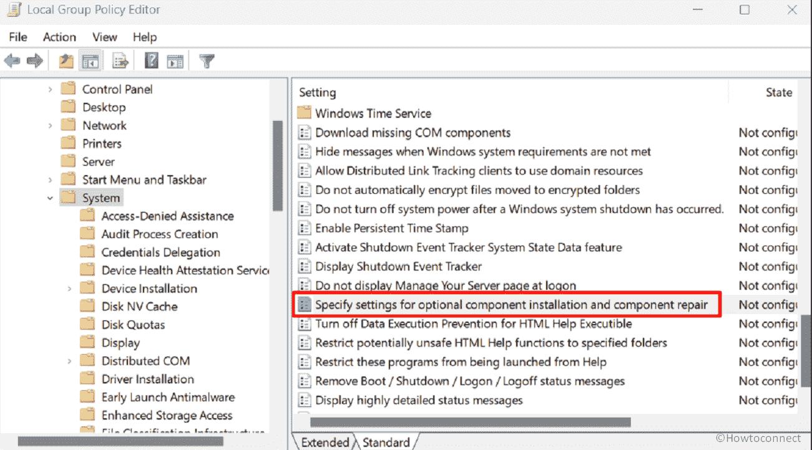Image resolution: width=812 pixels, height=450 pixels.
Task: Select Audit Process Creation tree item
Action: coord(160,234)
